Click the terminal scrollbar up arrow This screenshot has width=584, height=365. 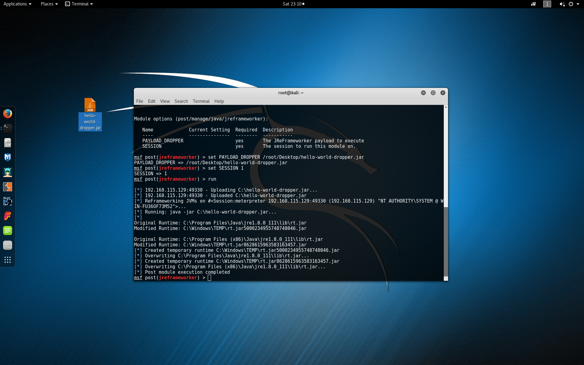446,107
